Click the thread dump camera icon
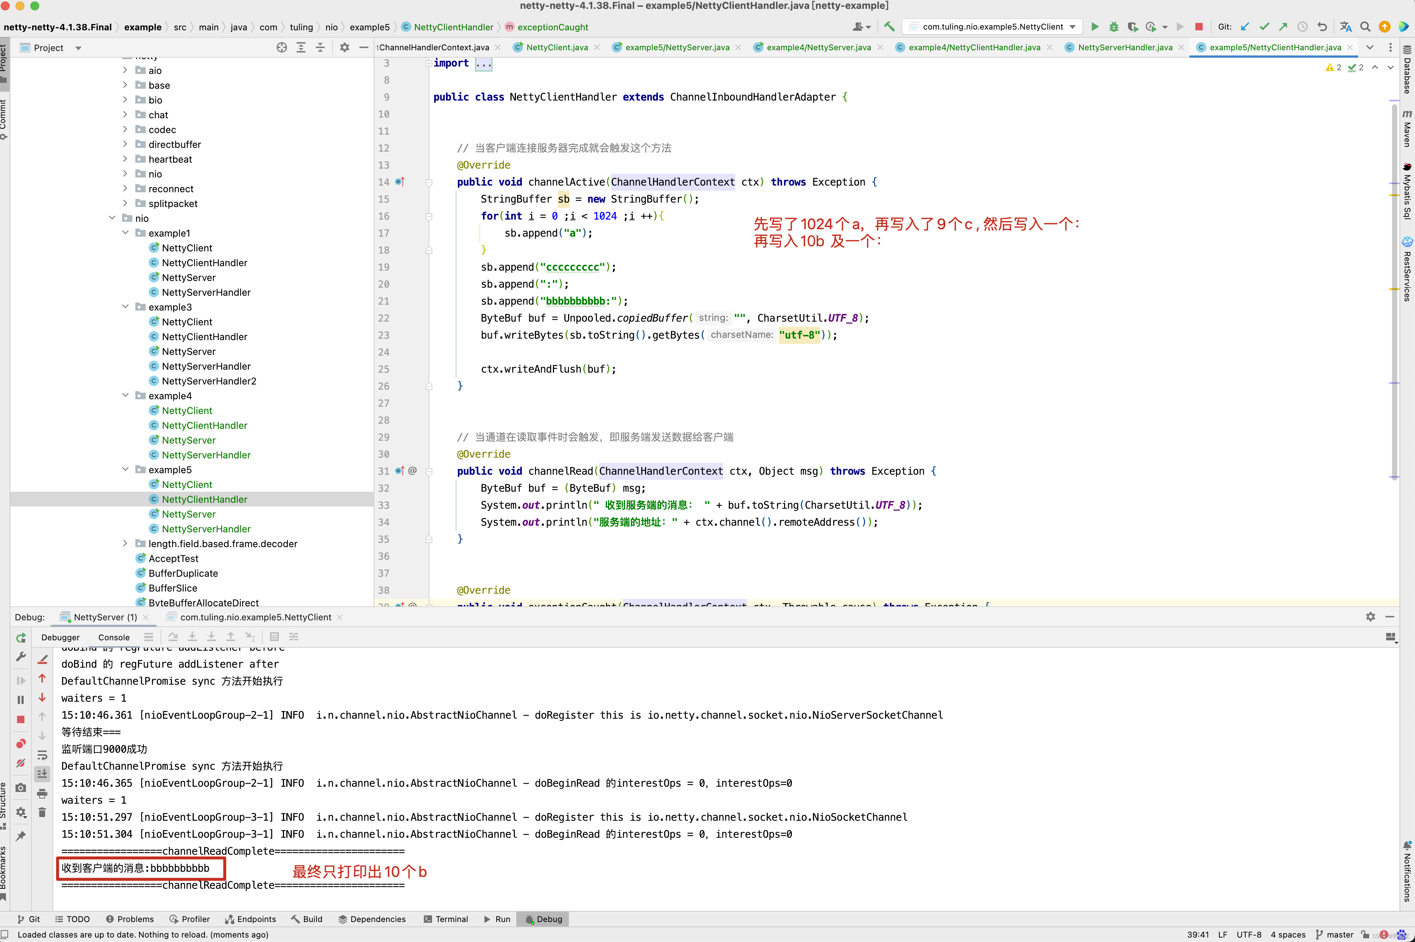Viewport: 1415px width, 942px height. 21,787
